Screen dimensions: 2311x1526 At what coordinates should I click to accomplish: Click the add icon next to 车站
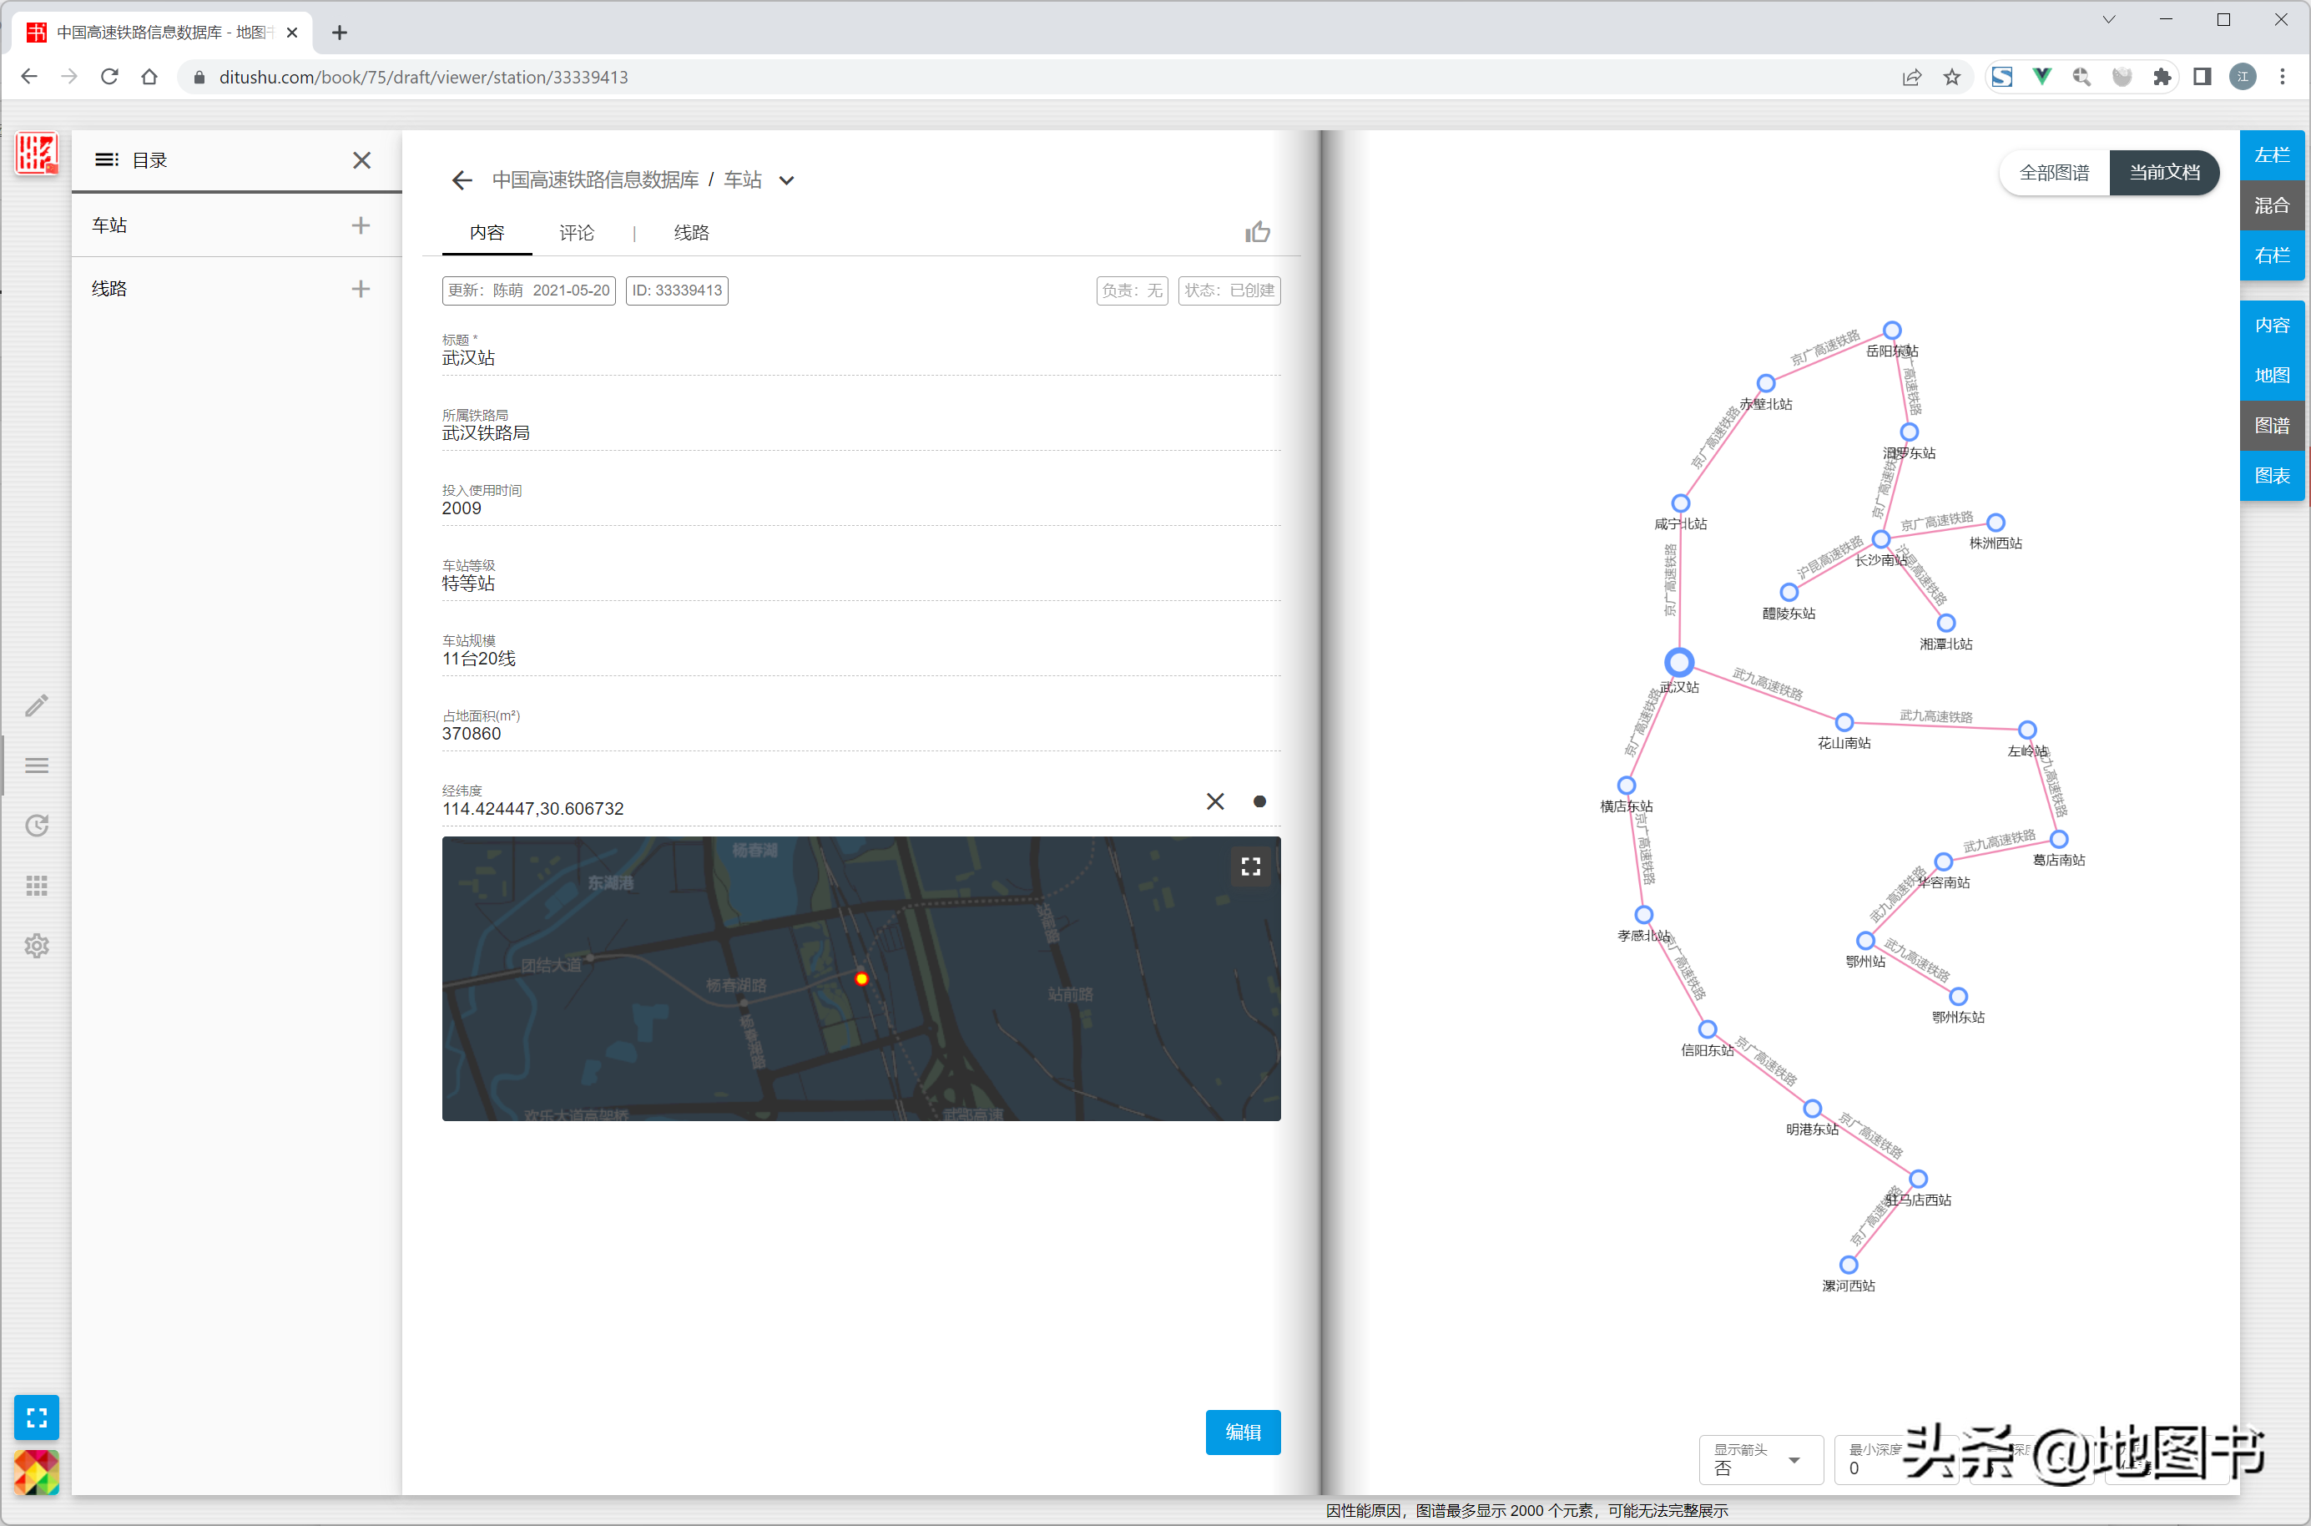360,225
